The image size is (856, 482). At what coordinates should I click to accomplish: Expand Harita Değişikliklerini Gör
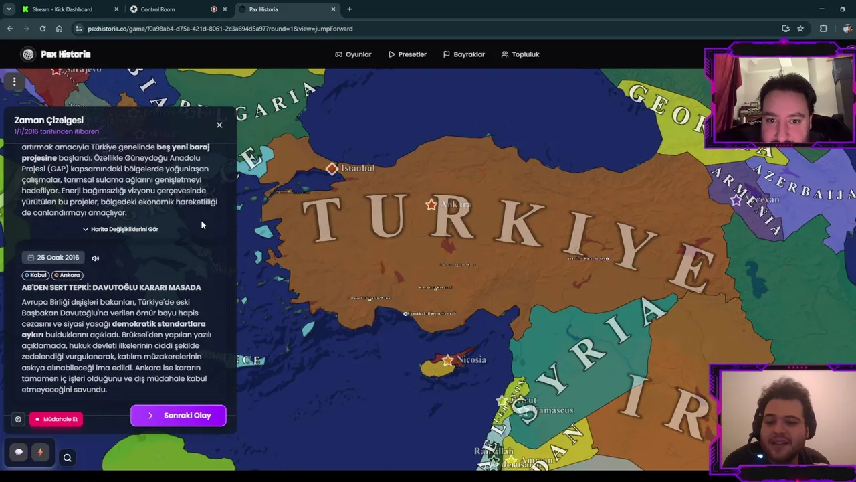(x=120, y=229)
